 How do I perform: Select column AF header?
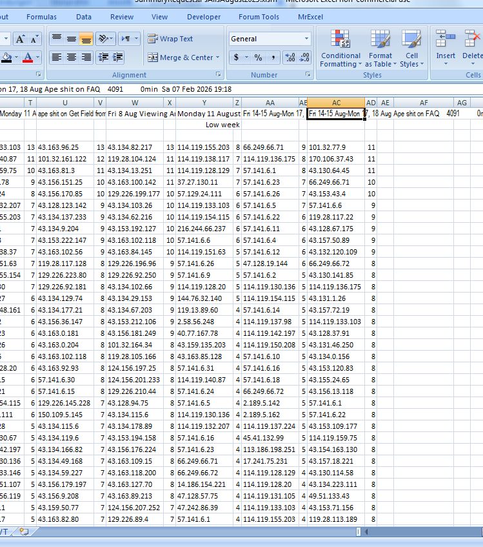pyautogui.click(x=424, y=103)
